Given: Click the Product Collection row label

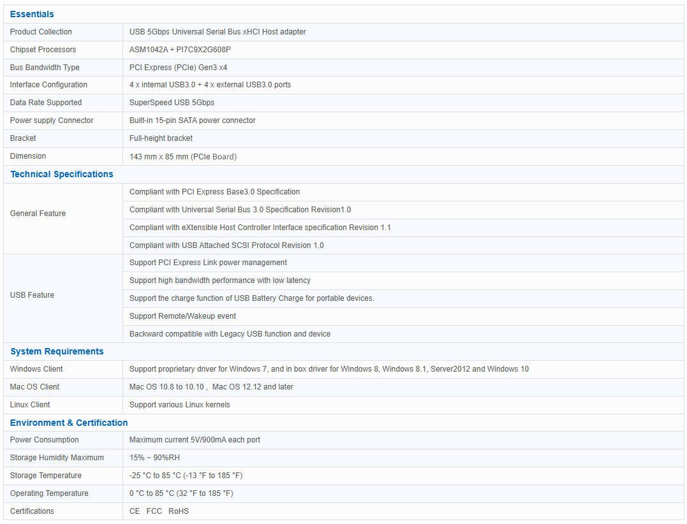Looking at the screenshot, I should (x=41, y=32).
